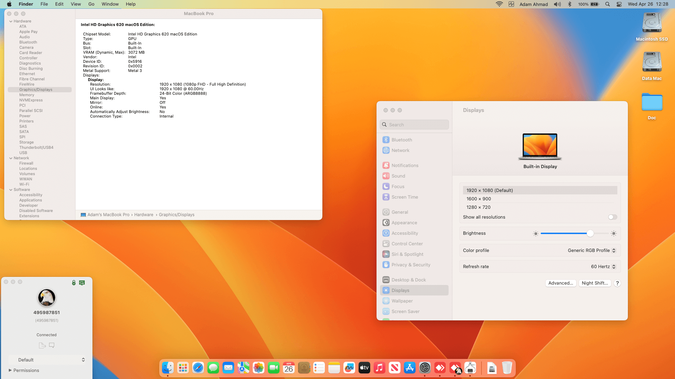Open the Edit menu
The height and width of the screenshot is (379, 675).
point(59,4)
